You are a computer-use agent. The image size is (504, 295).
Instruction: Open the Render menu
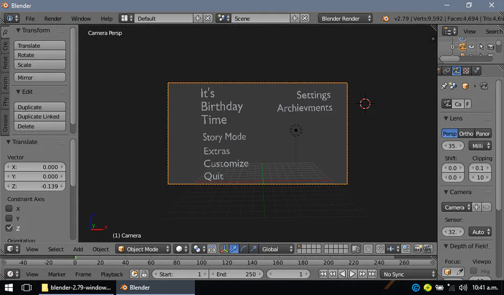[53, 18]
